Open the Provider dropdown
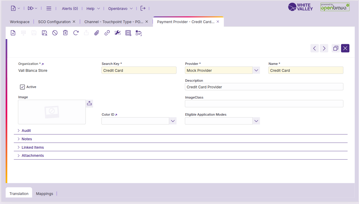 tap(256, 70)
